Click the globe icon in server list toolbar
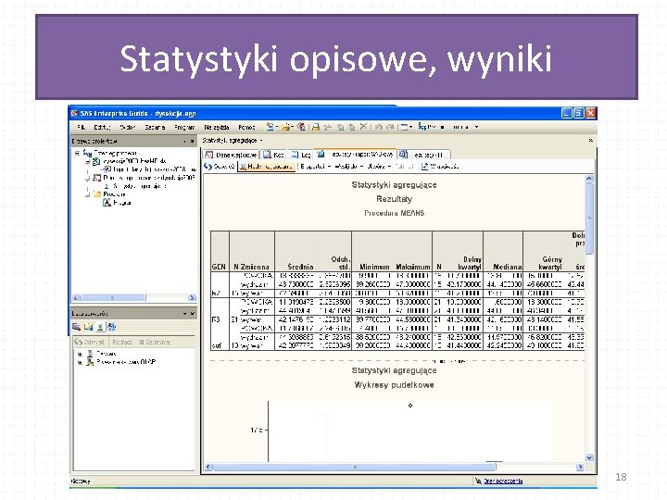Viewport: 667px width, 500px height. [111, 327]
